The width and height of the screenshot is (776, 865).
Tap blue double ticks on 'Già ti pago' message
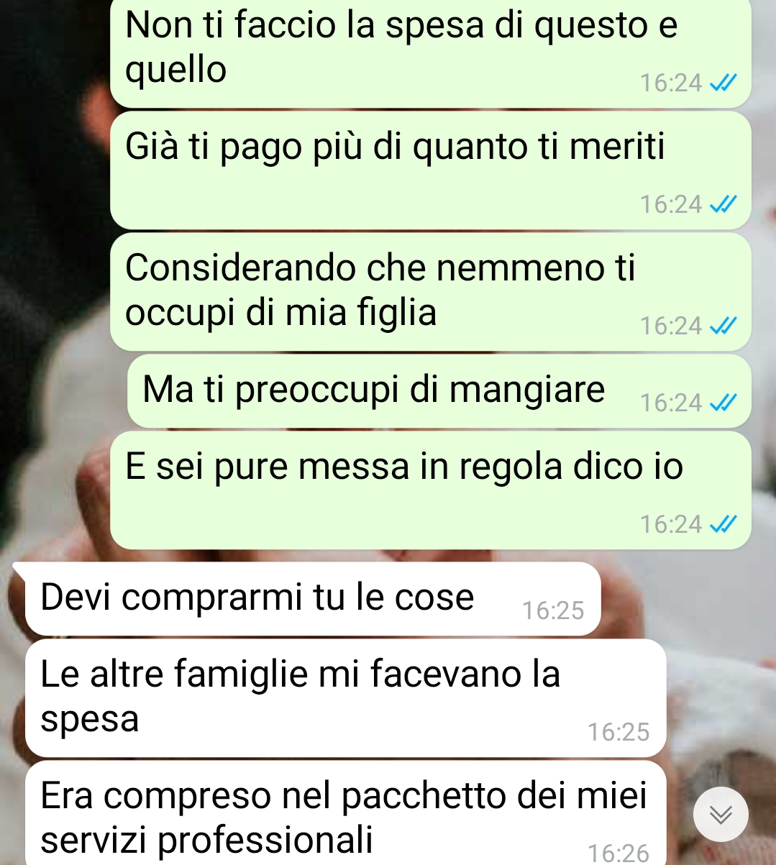[723, 206]
